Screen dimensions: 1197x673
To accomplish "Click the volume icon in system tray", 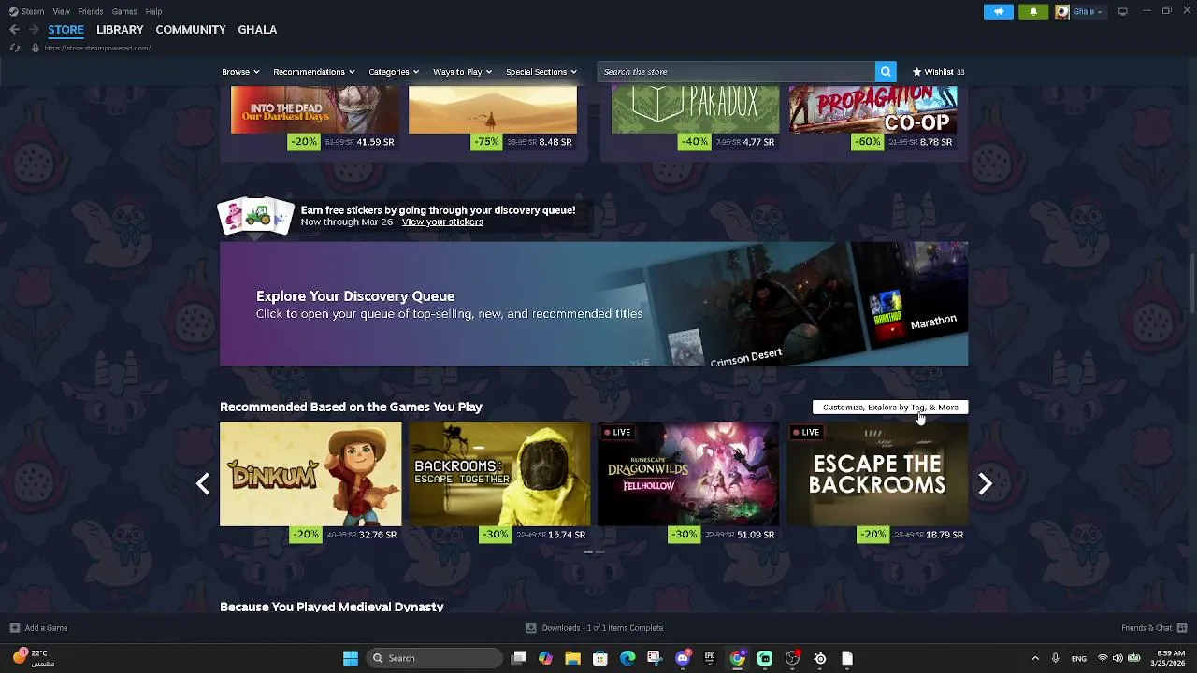I will point(1118,658).
